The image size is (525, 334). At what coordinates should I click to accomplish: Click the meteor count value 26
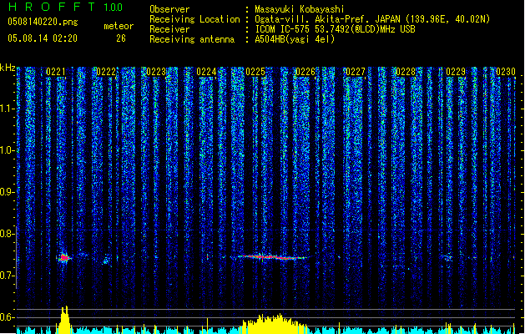tap(121, 38)
